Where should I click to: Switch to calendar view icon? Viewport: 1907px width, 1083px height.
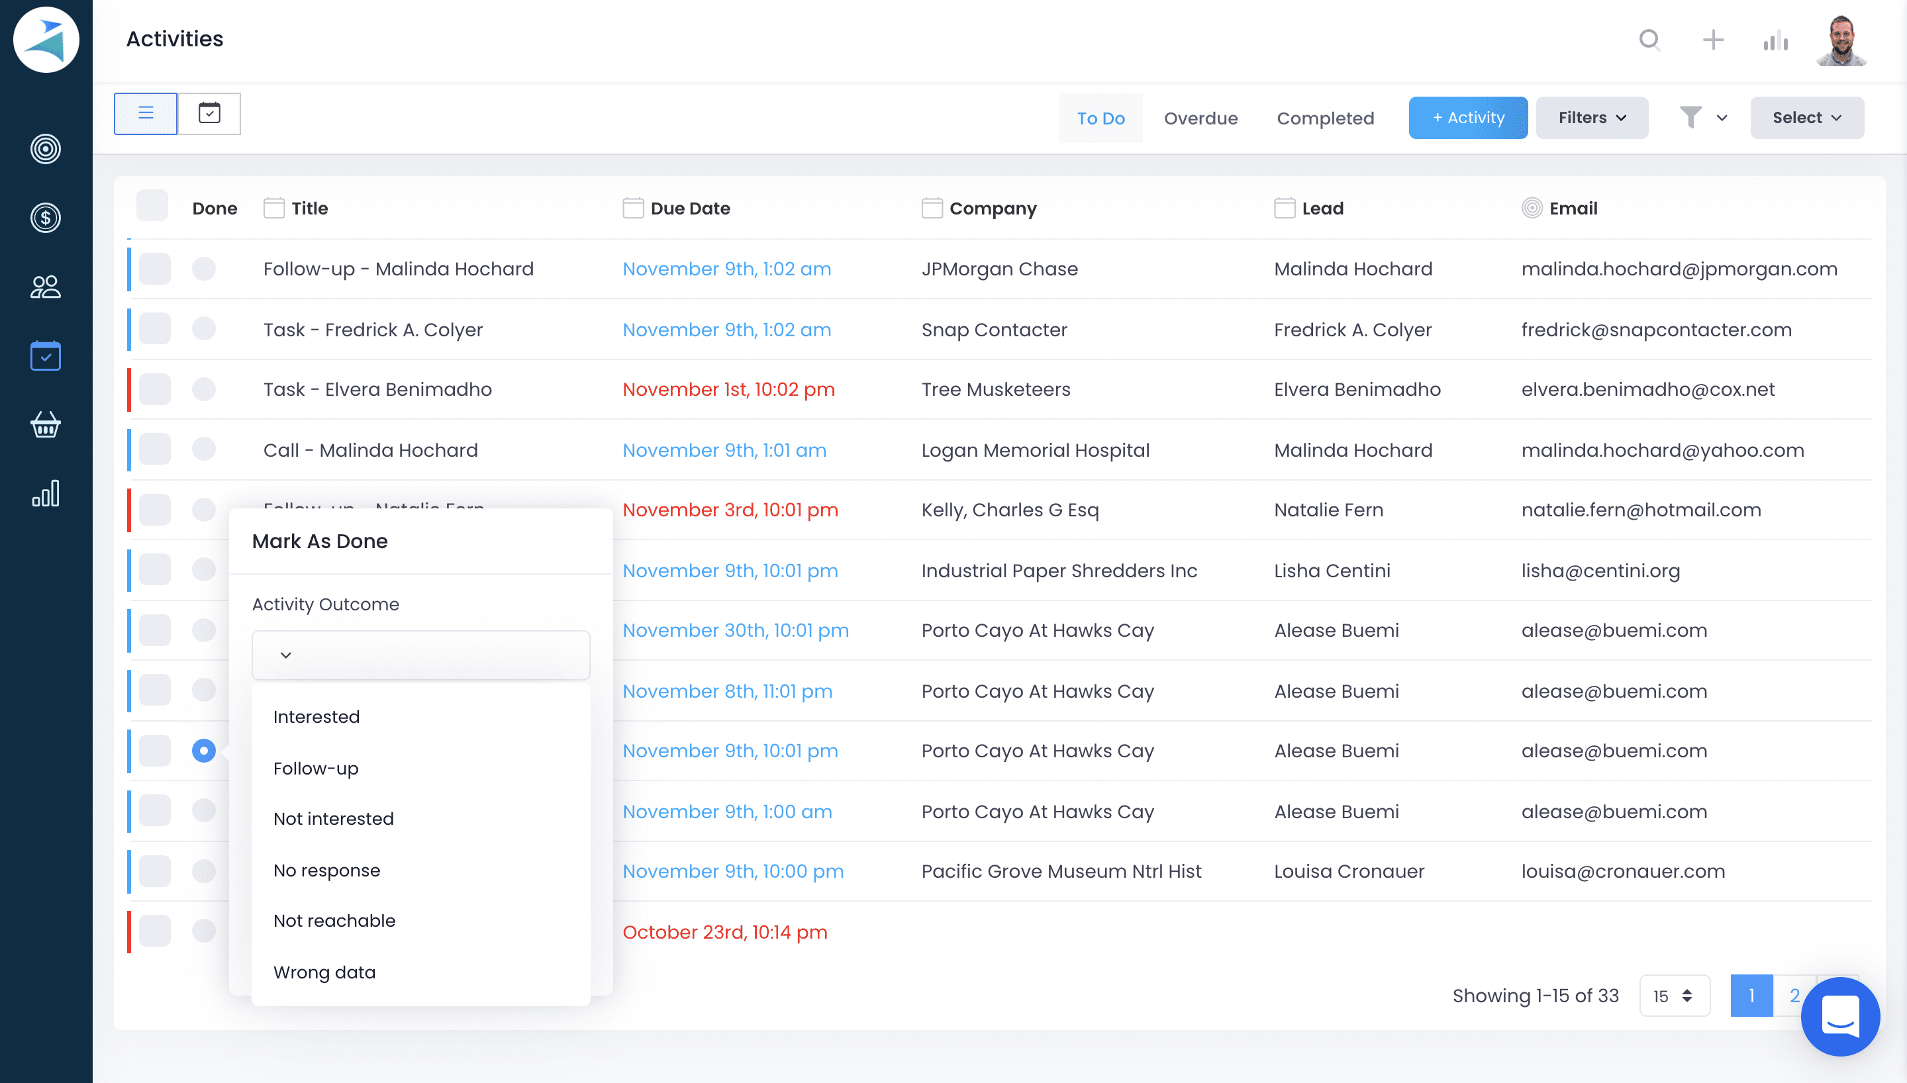point(209,113)
